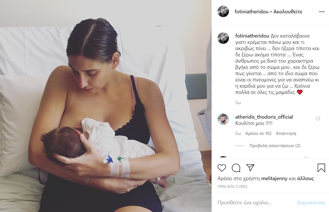
Task: Click Προσθέστε ένα σχόλιο comment field
Action: (x=256, y=203)
